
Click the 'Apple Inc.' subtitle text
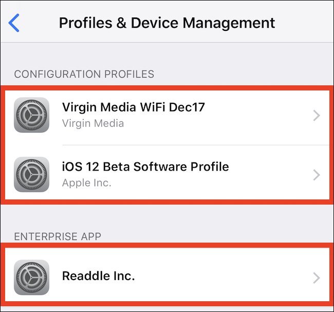point(86,183)
